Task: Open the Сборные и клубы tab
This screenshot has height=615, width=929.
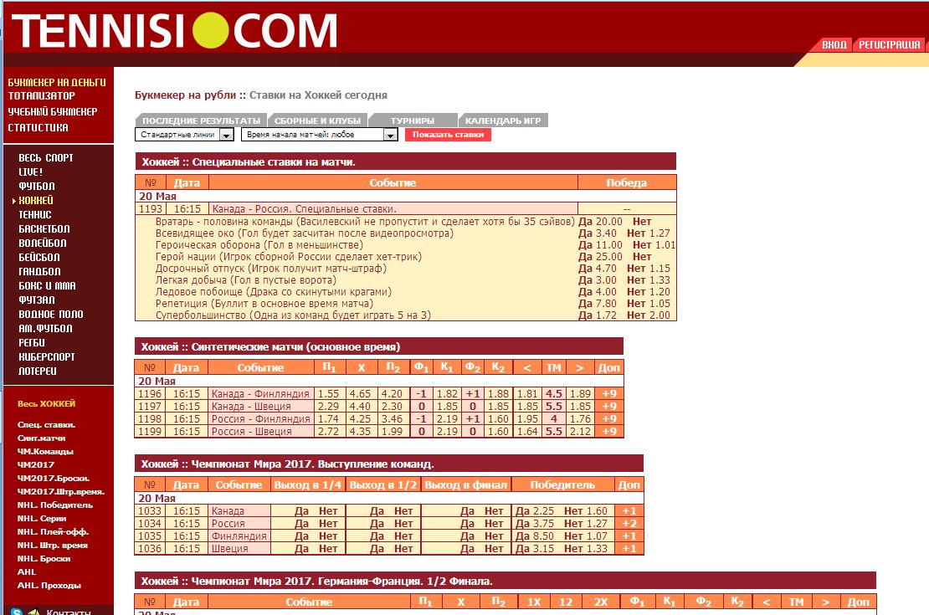Action: point(317,120)
